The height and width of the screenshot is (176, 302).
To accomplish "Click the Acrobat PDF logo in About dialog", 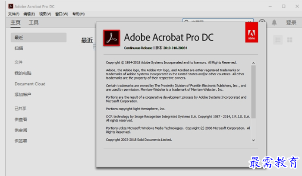I will click(x=111, y=38).
